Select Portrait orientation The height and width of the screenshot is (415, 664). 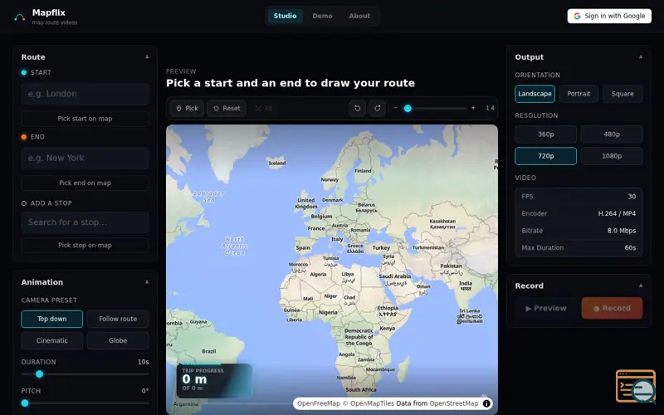[x=579, y=94]
